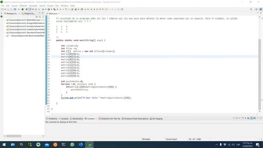Expand the SolucionEjercicio3-SumatoriaSalario project
The height and width of the screenshot is (148, 263).
coord(5,26)
